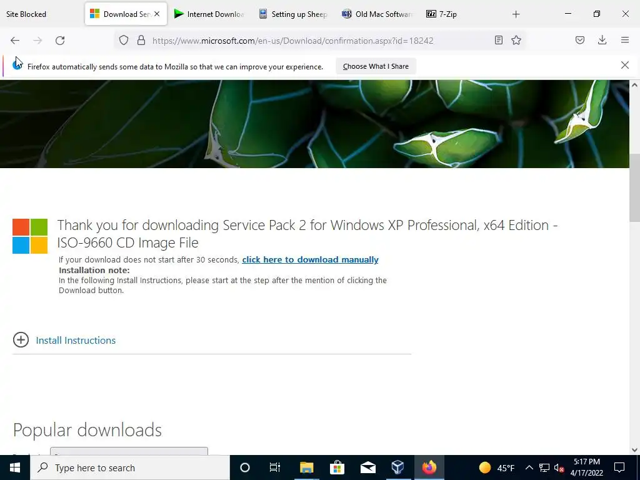Click Firefox icon on taskbar
This screenshot has height=480, width=640.
(429, 467)
